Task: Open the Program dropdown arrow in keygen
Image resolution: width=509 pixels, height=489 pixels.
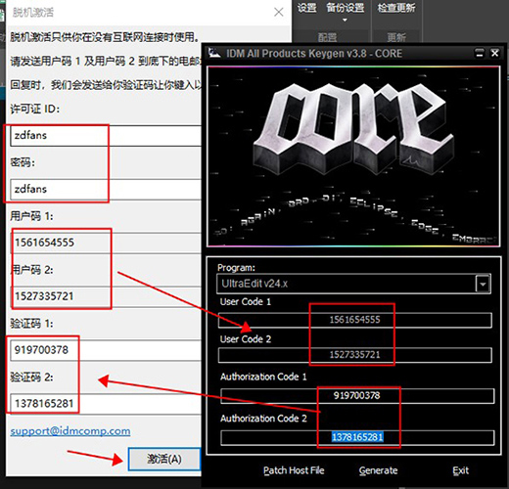Action: pos(483,284)
